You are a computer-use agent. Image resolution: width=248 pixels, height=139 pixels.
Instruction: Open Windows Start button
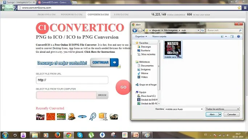(5, 135)
